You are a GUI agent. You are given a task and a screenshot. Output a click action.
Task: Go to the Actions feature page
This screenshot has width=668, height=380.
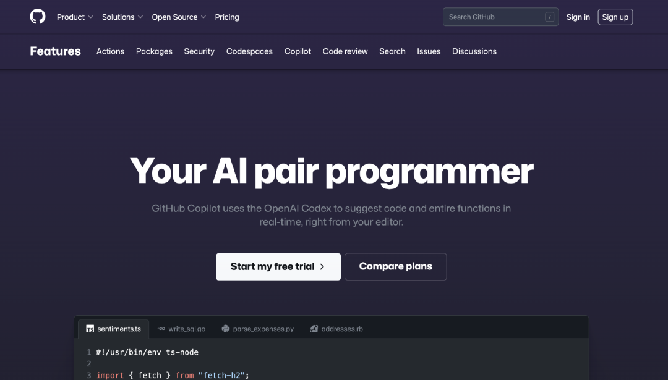click(110, 51)
